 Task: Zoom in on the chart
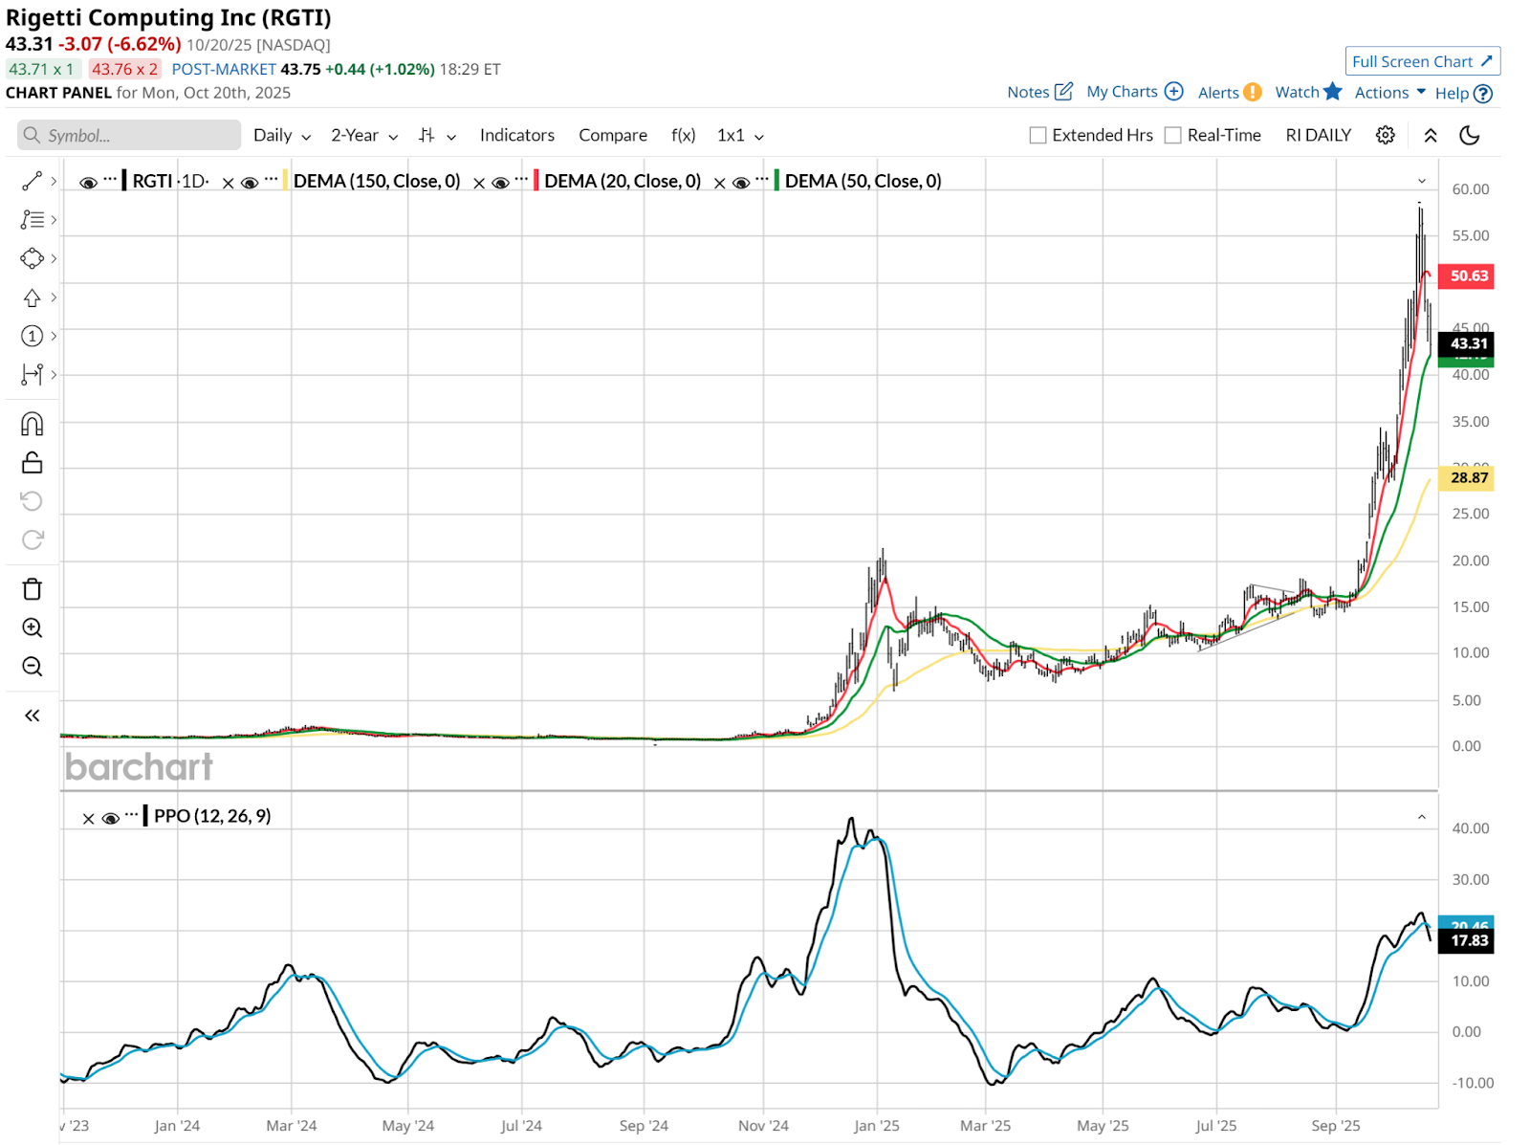[x=32, y=628]
